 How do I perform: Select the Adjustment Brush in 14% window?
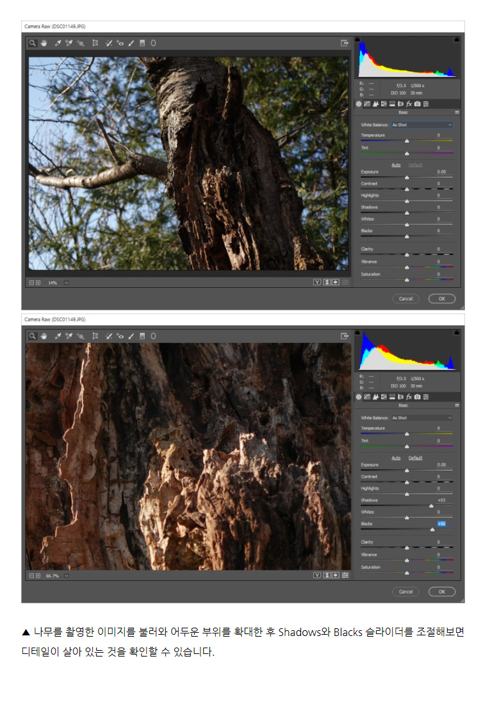click(131, 43)
